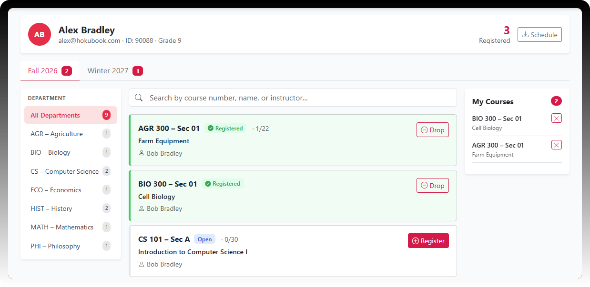
Task: Filter by MATH – Mathematics
Action: click(x=71, y=227)
